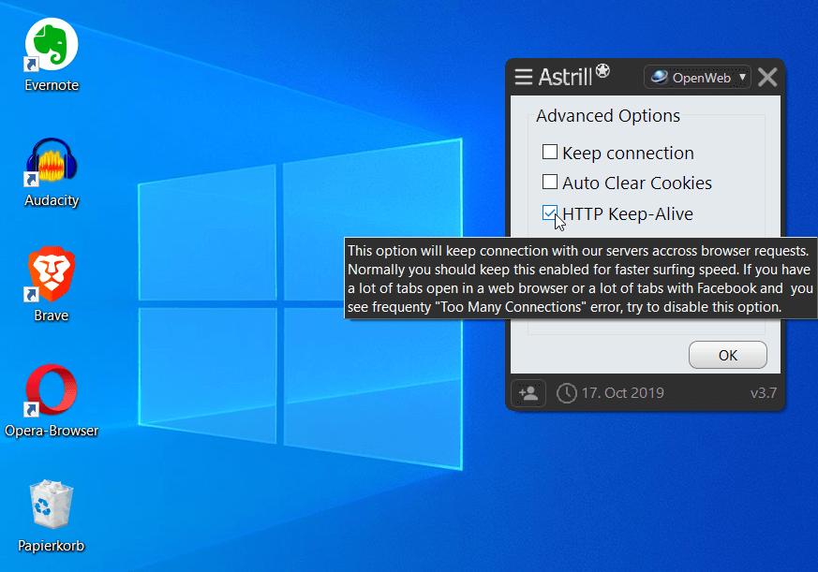
Task: Confirm Advanced Options with OK
Action: (728, 355)
